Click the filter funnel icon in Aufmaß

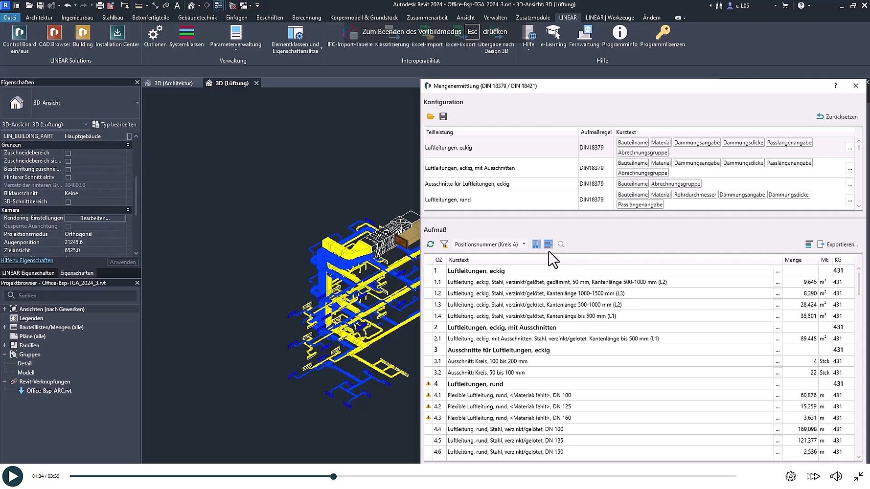click(444, 244)
